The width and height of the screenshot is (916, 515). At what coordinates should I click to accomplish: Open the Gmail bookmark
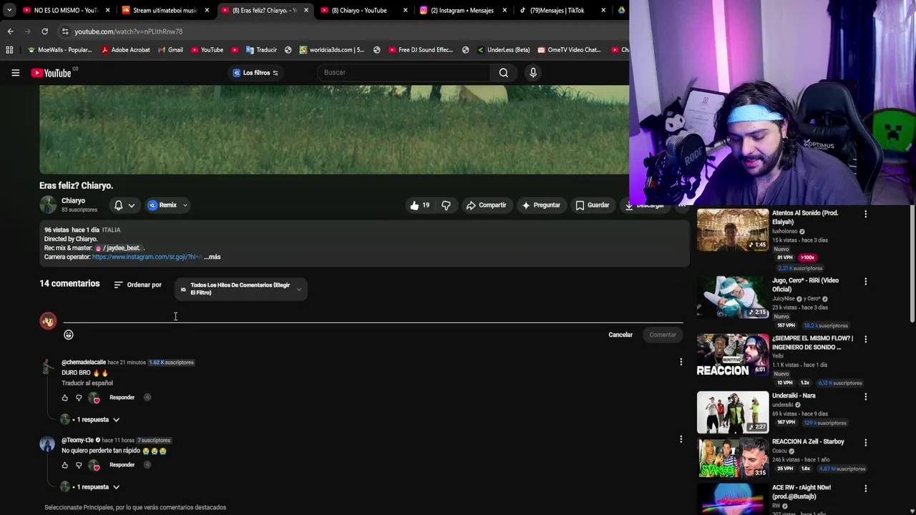coord(170,50)
